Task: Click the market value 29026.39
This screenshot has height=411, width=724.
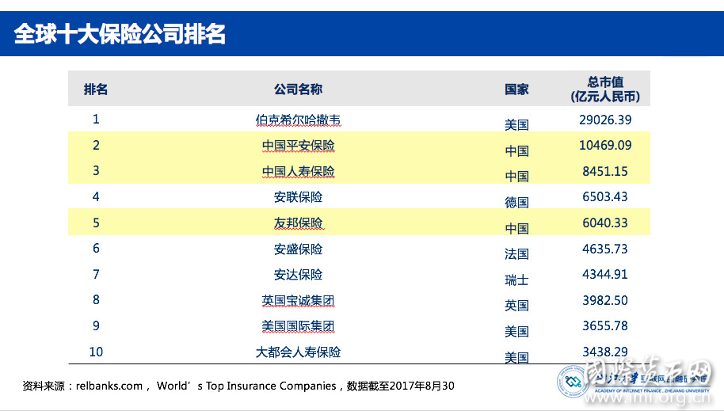Action: (605, 120)
